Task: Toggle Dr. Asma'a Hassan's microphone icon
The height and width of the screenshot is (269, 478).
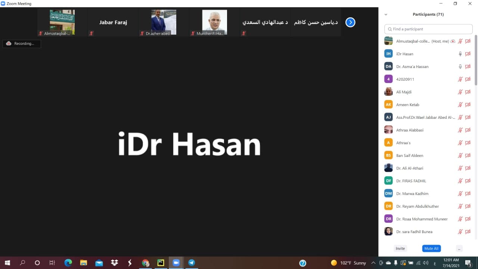Action: pos(460,67)
